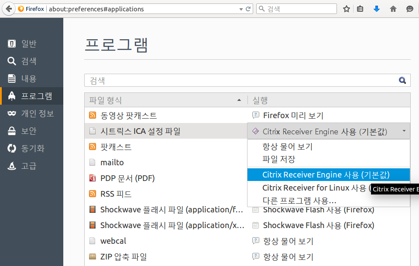Select the 프로그램 sidebar entry

click(31, 95)
